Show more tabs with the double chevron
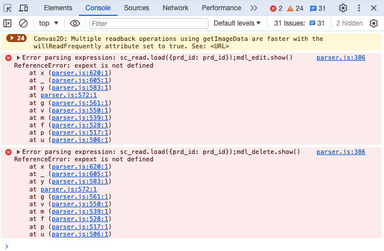 point(254,8)
